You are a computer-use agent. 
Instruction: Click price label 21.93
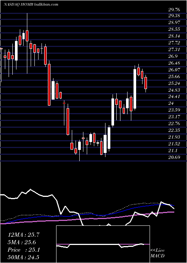(174, 137)
